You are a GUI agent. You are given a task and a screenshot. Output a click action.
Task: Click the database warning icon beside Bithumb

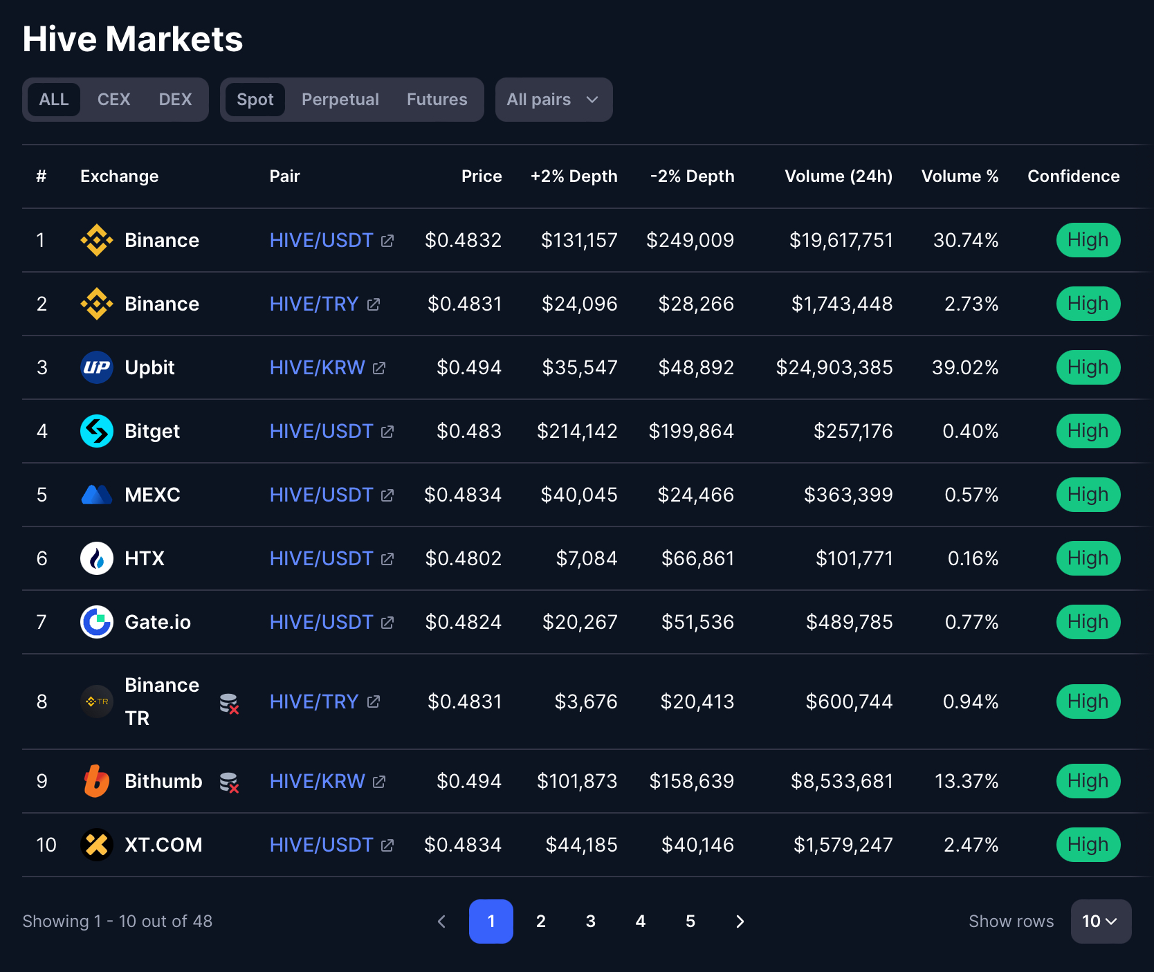(x=229, y=782)
